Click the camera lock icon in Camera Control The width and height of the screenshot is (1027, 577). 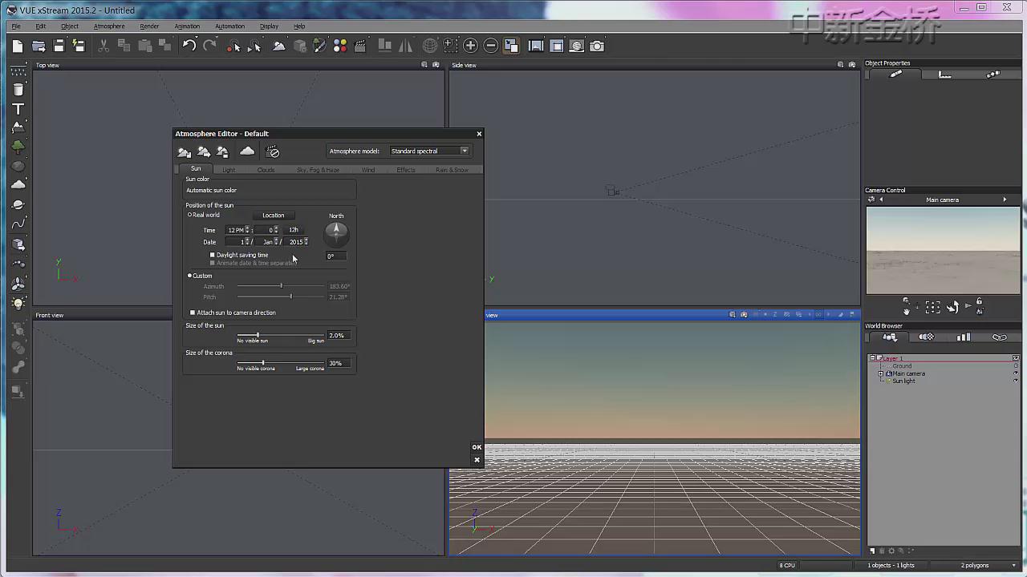979,301
